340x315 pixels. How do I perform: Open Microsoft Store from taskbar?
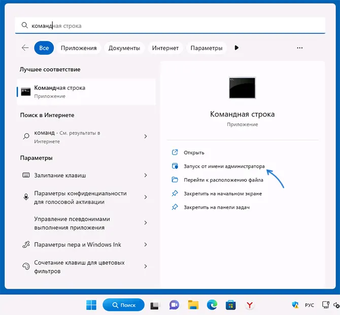click(x=230, y=305)
